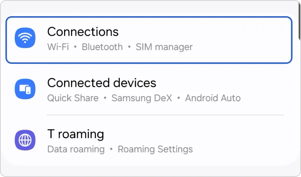
Task: Click the Data roaming subtitle text
Action: pyautogui.click(x=76, y=149)
